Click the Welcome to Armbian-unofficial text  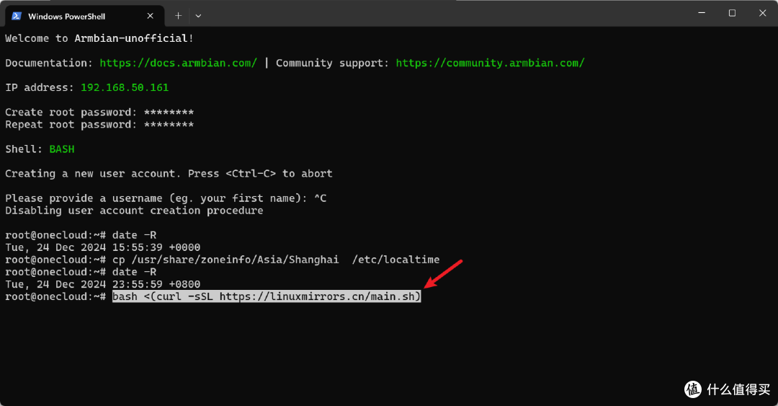point(99,38)
